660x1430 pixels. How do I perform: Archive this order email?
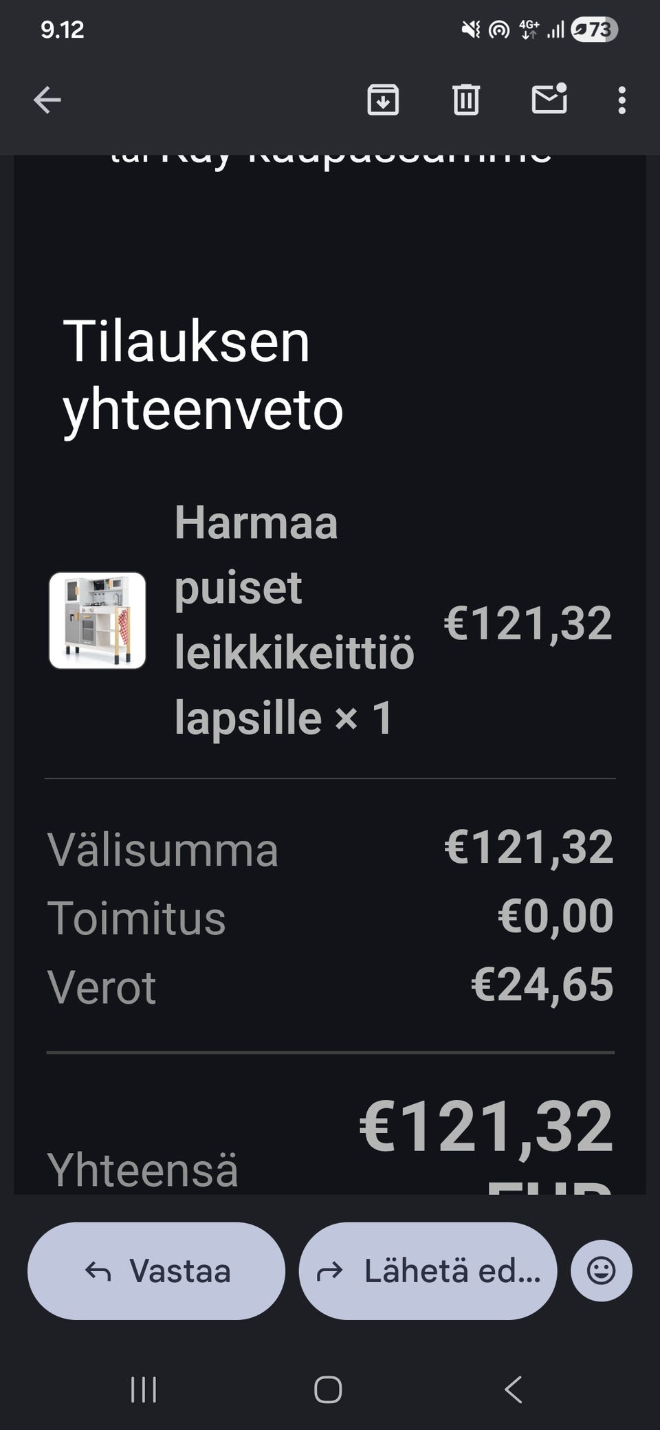(383, 100)
